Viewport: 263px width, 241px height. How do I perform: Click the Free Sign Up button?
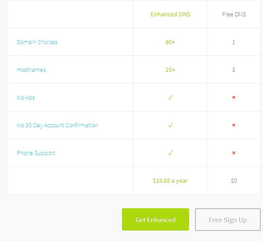228,220
